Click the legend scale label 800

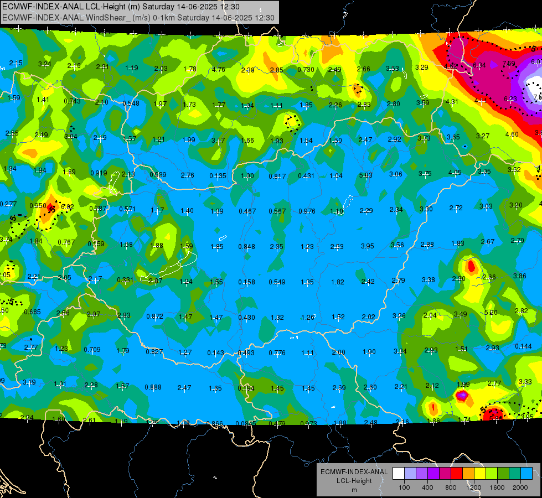[x=451, y=487]
